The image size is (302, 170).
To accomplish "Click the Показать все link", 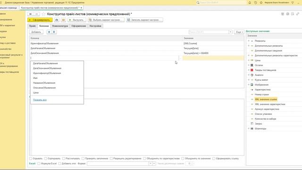I will coord(40,100).
